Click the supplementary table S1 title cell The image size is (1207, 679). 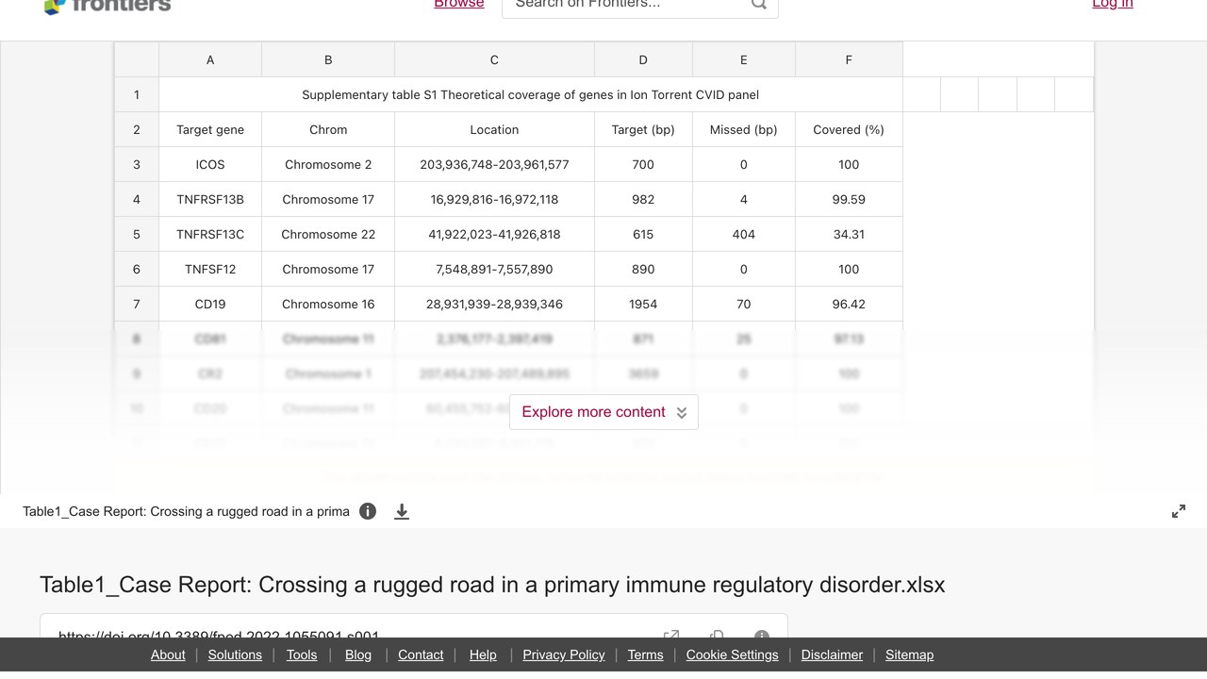click(x=531, y=94)
